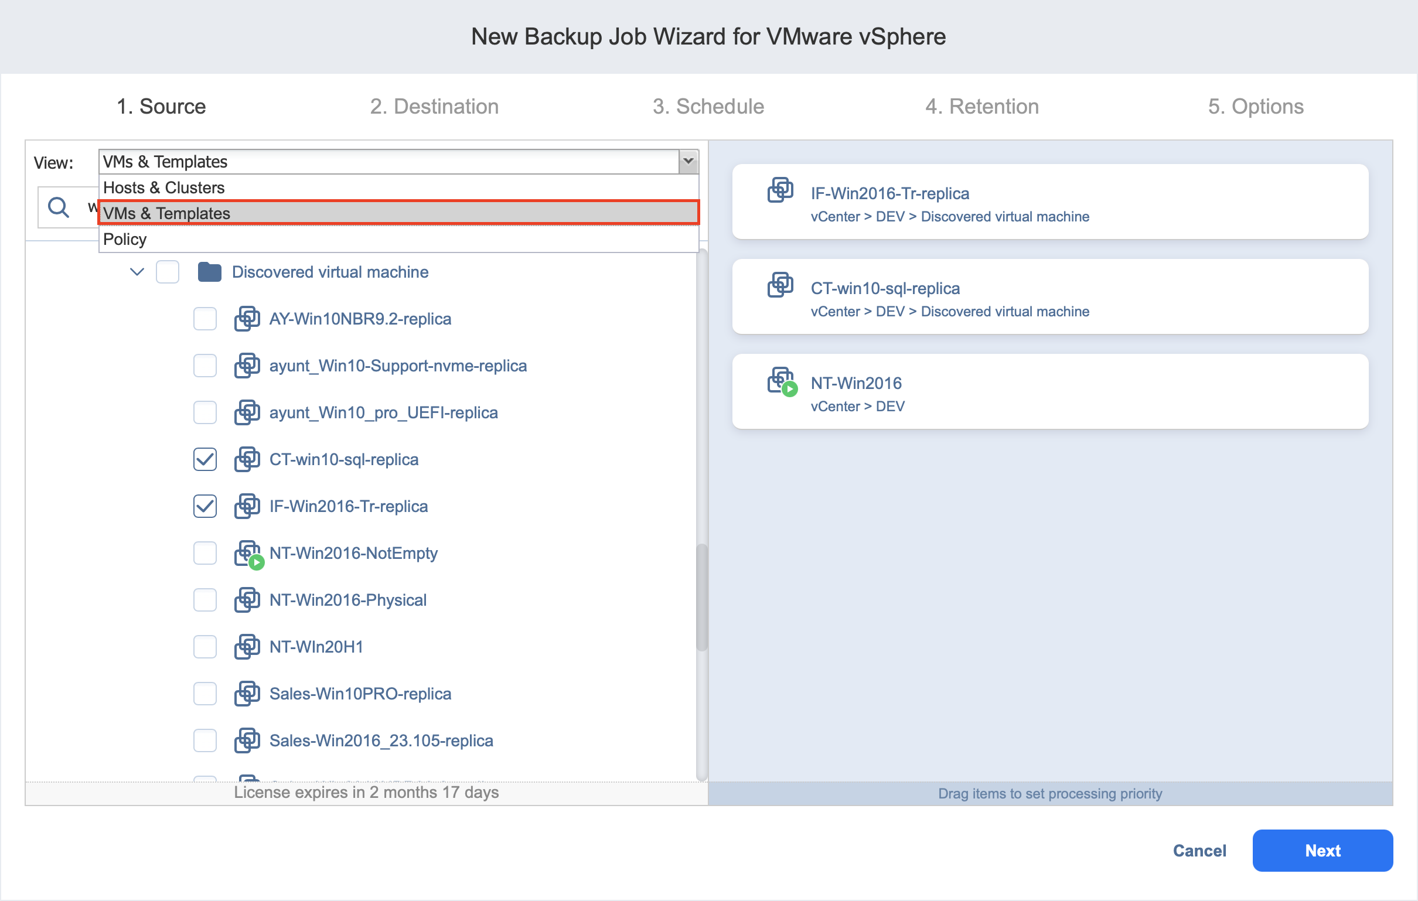
Task: Click the NT-Win2016-NotEmpty name
Action: click(353, 553)
